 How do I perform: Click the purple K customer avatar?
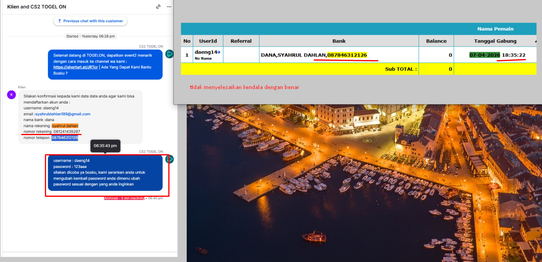coord(12,94)
